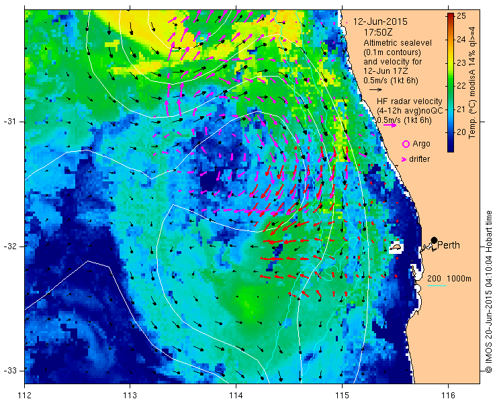Screen dimensions: 497x403
Task: Click the longitude axis label 116
Action: coord(448,396)
